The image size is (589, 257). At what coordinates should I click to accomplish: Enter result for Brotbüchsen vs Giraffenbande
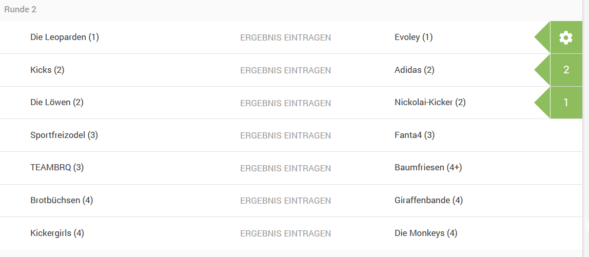coord(285,201)
